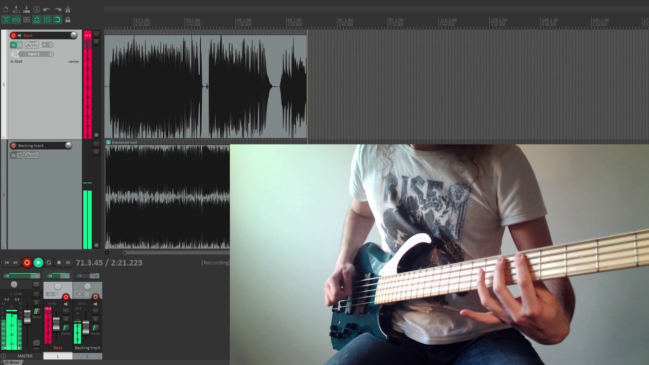Click the 'center' pan readout on Bass track
649x365 pixels.
tap(74, 61)
